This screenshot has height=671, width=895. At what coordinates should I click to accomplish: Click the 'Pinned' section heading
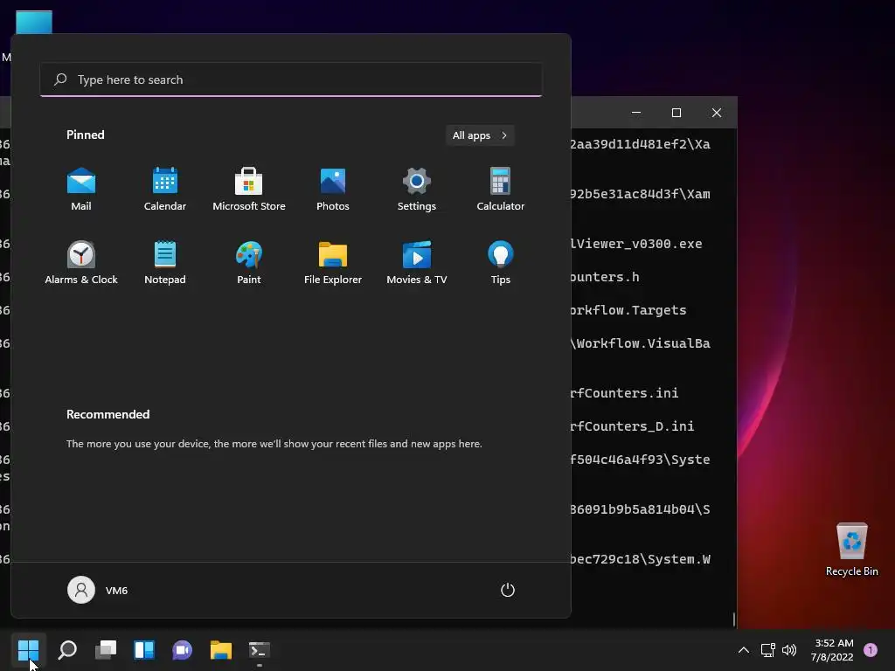(86, 135)
